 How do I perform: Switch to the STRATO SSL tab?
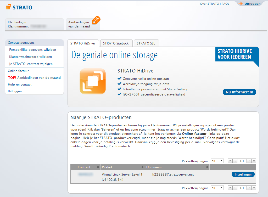pos(146,43)
